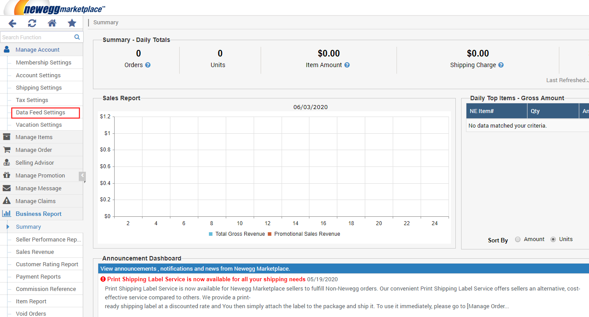
Task: Open Membership Settings
Action: click(x=43, y=62)
